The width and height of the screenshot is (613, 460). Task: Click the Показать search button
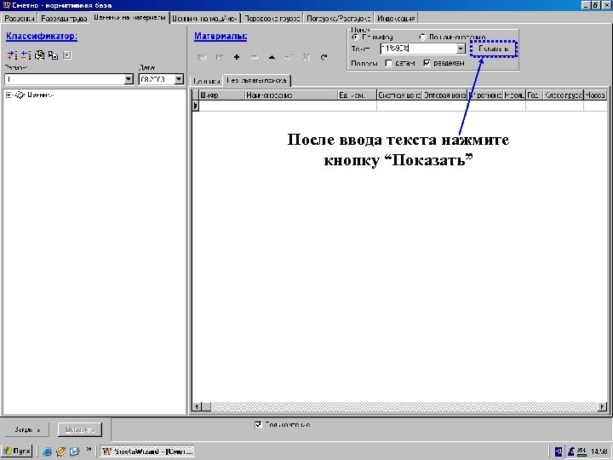(x=493, y=49)
